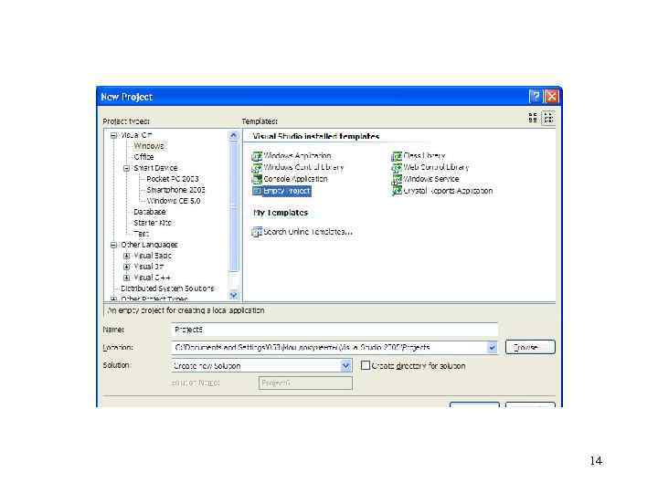The width and height of the screenshot is (658, 493).
Task: Select Windows under Visual C#
Action: point(149,146)
